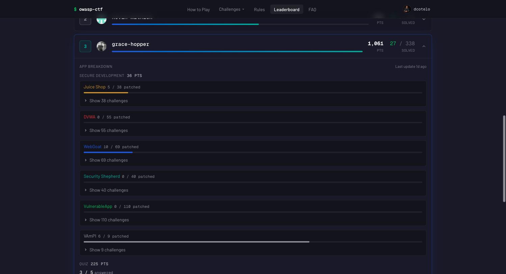Image resolution: width=506 pixels, height=274 pixels.
Task: Click the Last update 1d ago text
Action: [x=411, y=66]
